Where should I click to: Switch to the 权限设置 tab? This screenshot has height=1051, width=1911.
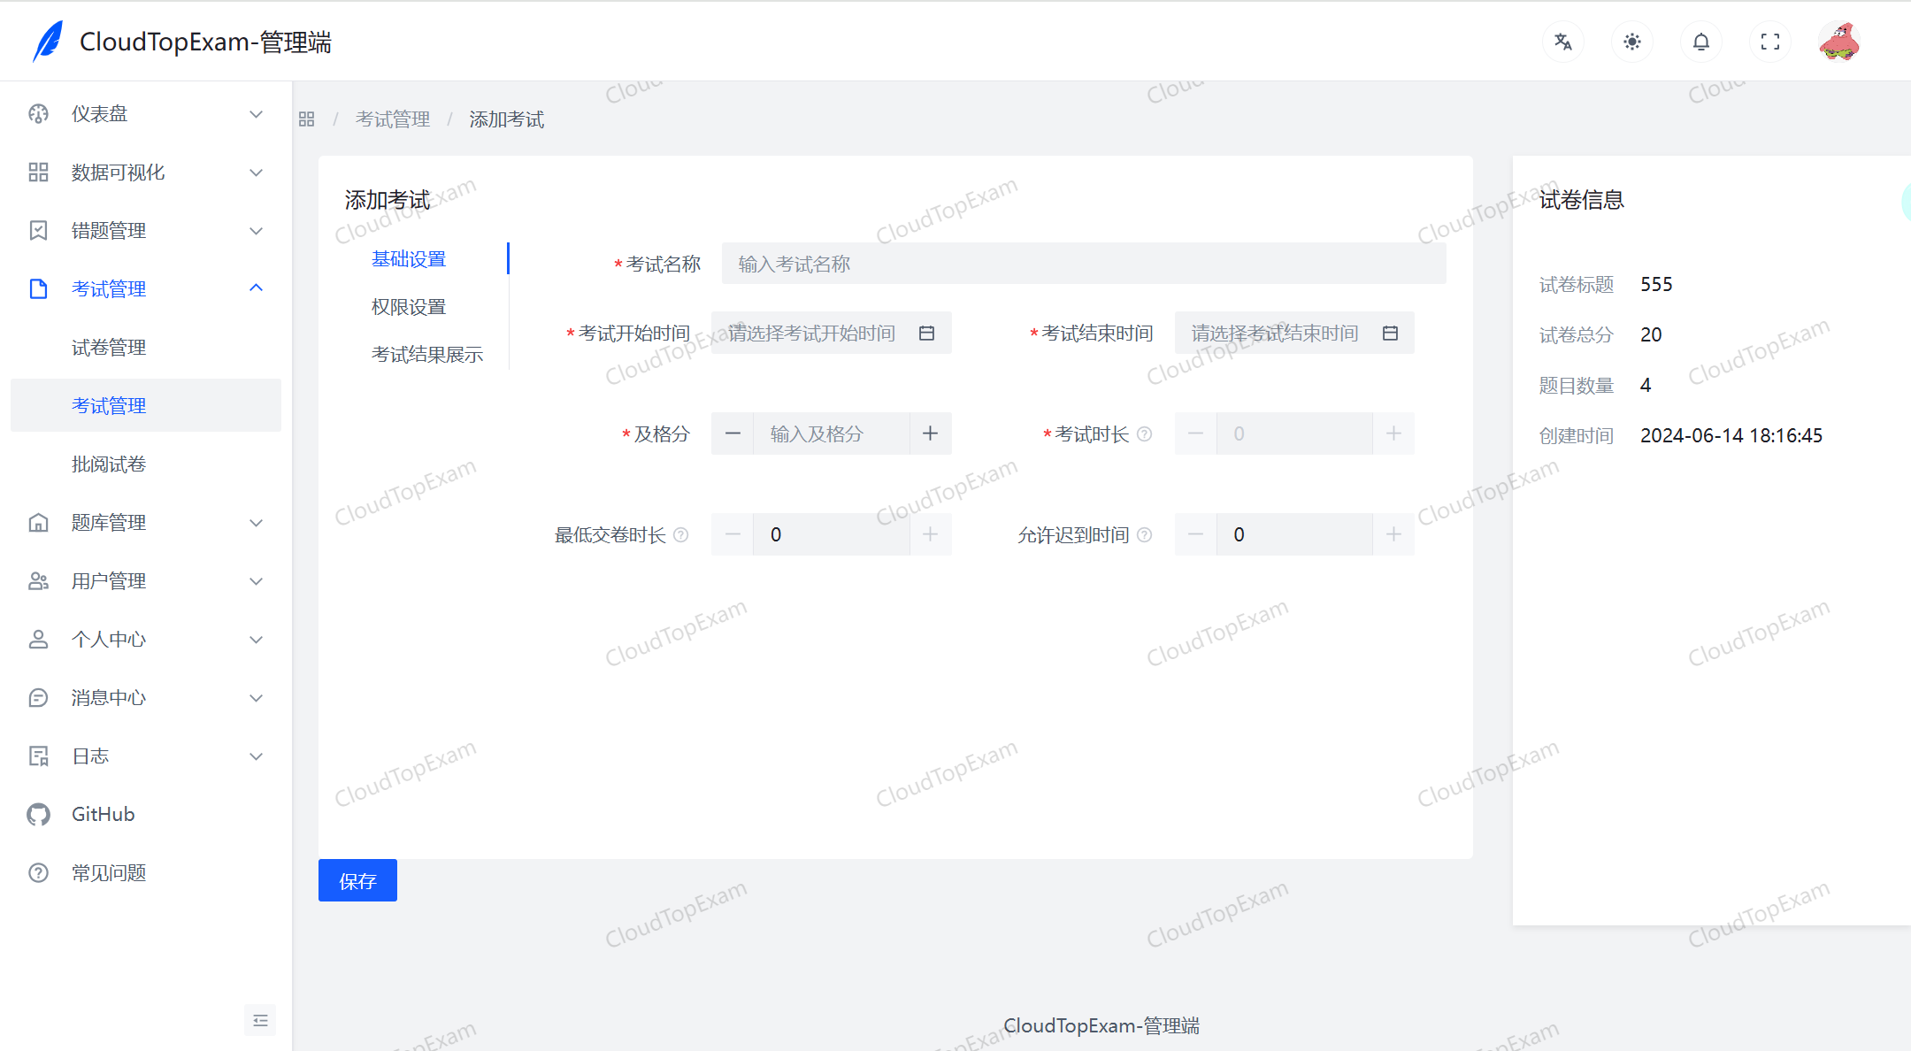click(x=408, y=305)
